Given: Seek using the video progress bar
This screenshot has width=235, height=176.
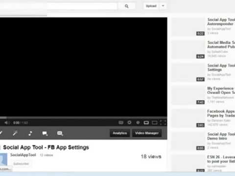Looking at the screenshot, I should [84, 117].
